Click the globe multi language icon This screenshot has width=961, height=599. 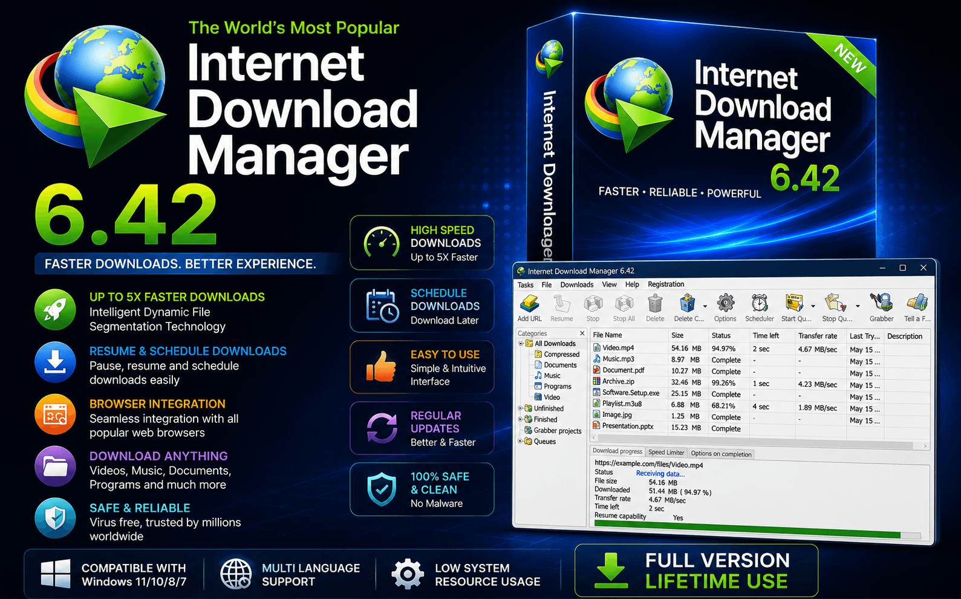tap(236, 574)
